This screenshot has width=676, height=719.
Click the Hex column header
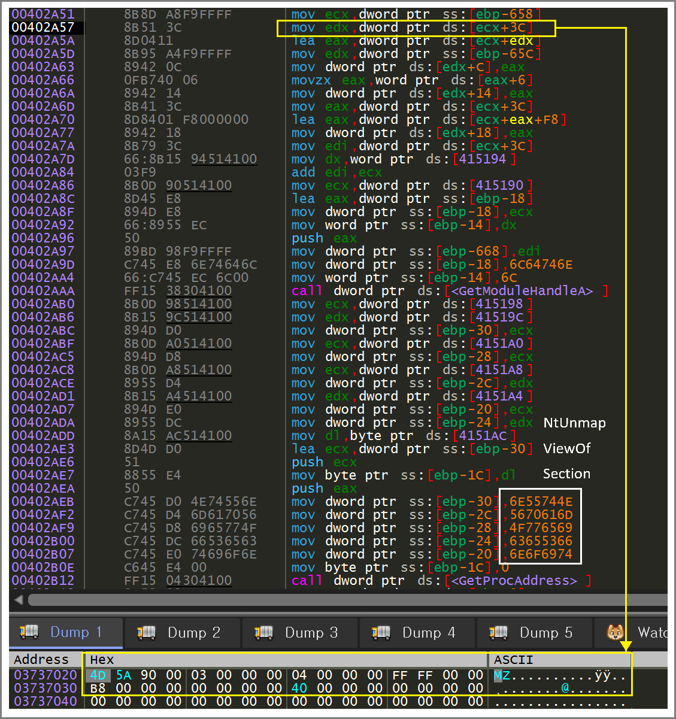pyautogui.click(x=102, y=660)
